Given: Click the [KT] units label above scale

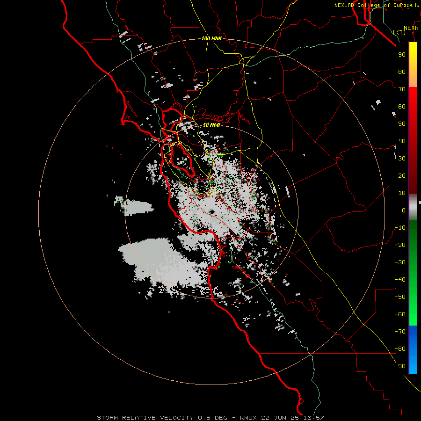Looking at the screenshot, I should (399, 32).
